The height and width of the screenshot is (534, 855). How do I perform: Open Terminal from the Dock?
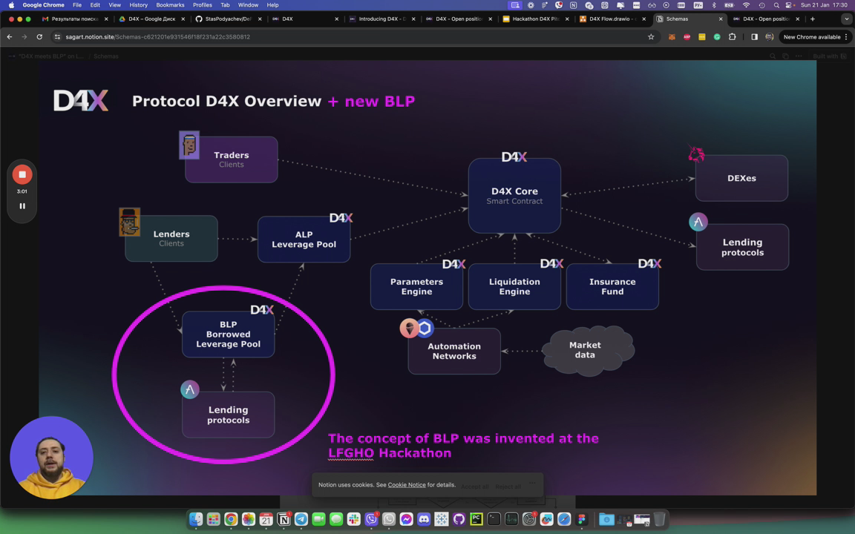pos(494,519)
